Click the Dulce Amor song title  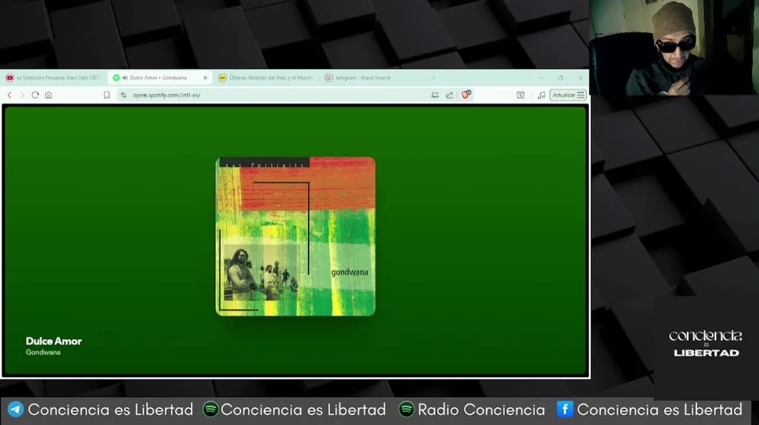[54, 341]
